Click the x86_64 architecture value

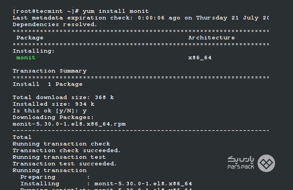200,58
